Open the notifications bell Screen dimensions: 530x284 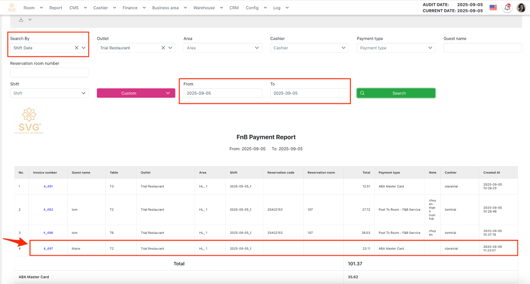coord(508,8)
